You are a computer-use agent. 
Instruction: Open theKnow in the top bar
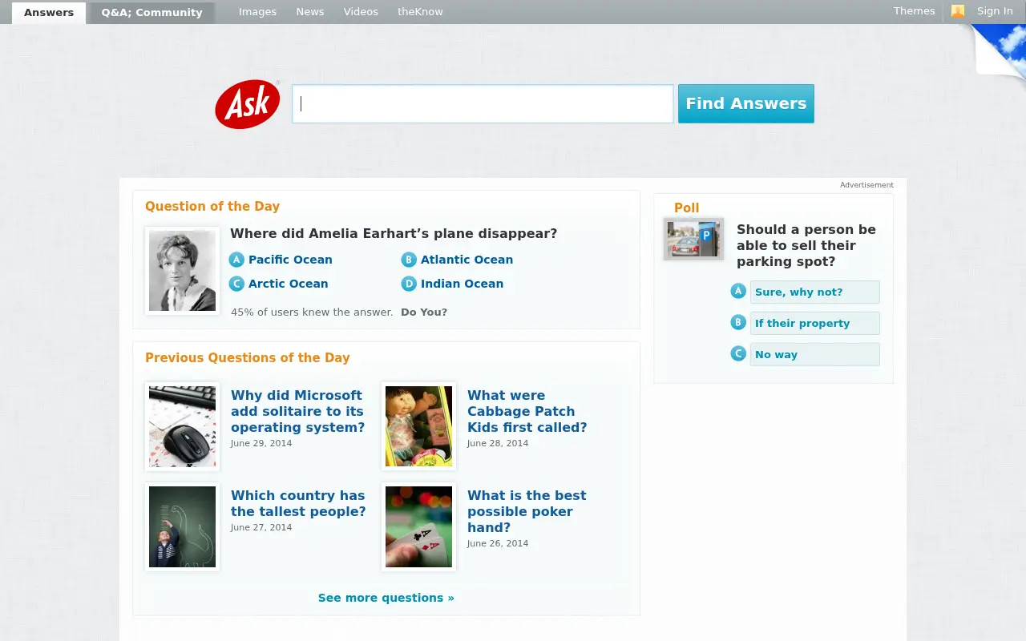coord(420,12)
